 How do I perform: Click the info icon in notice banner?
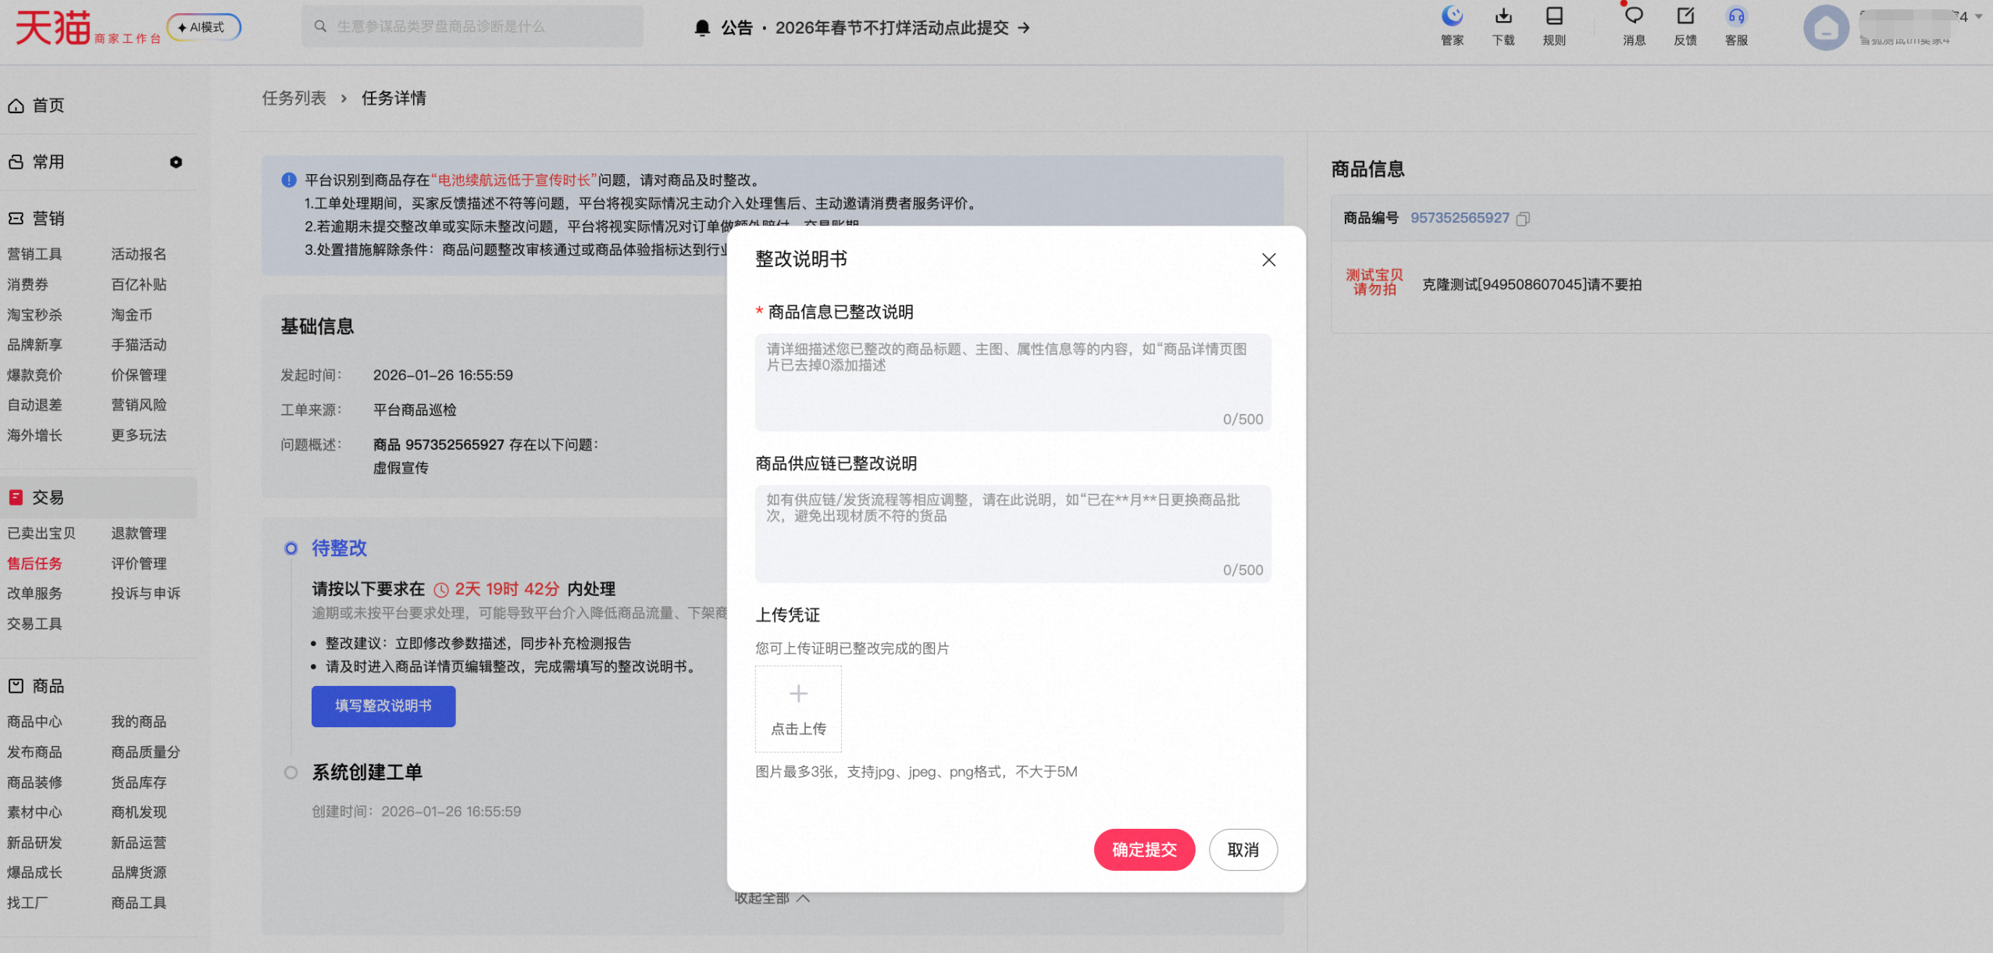[x=289, y=180]
